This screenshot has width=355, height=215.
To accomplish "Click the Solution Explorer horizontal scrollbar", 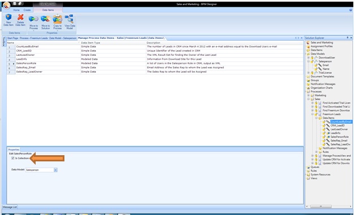I will pyautogui.click(x=321, y=207).
